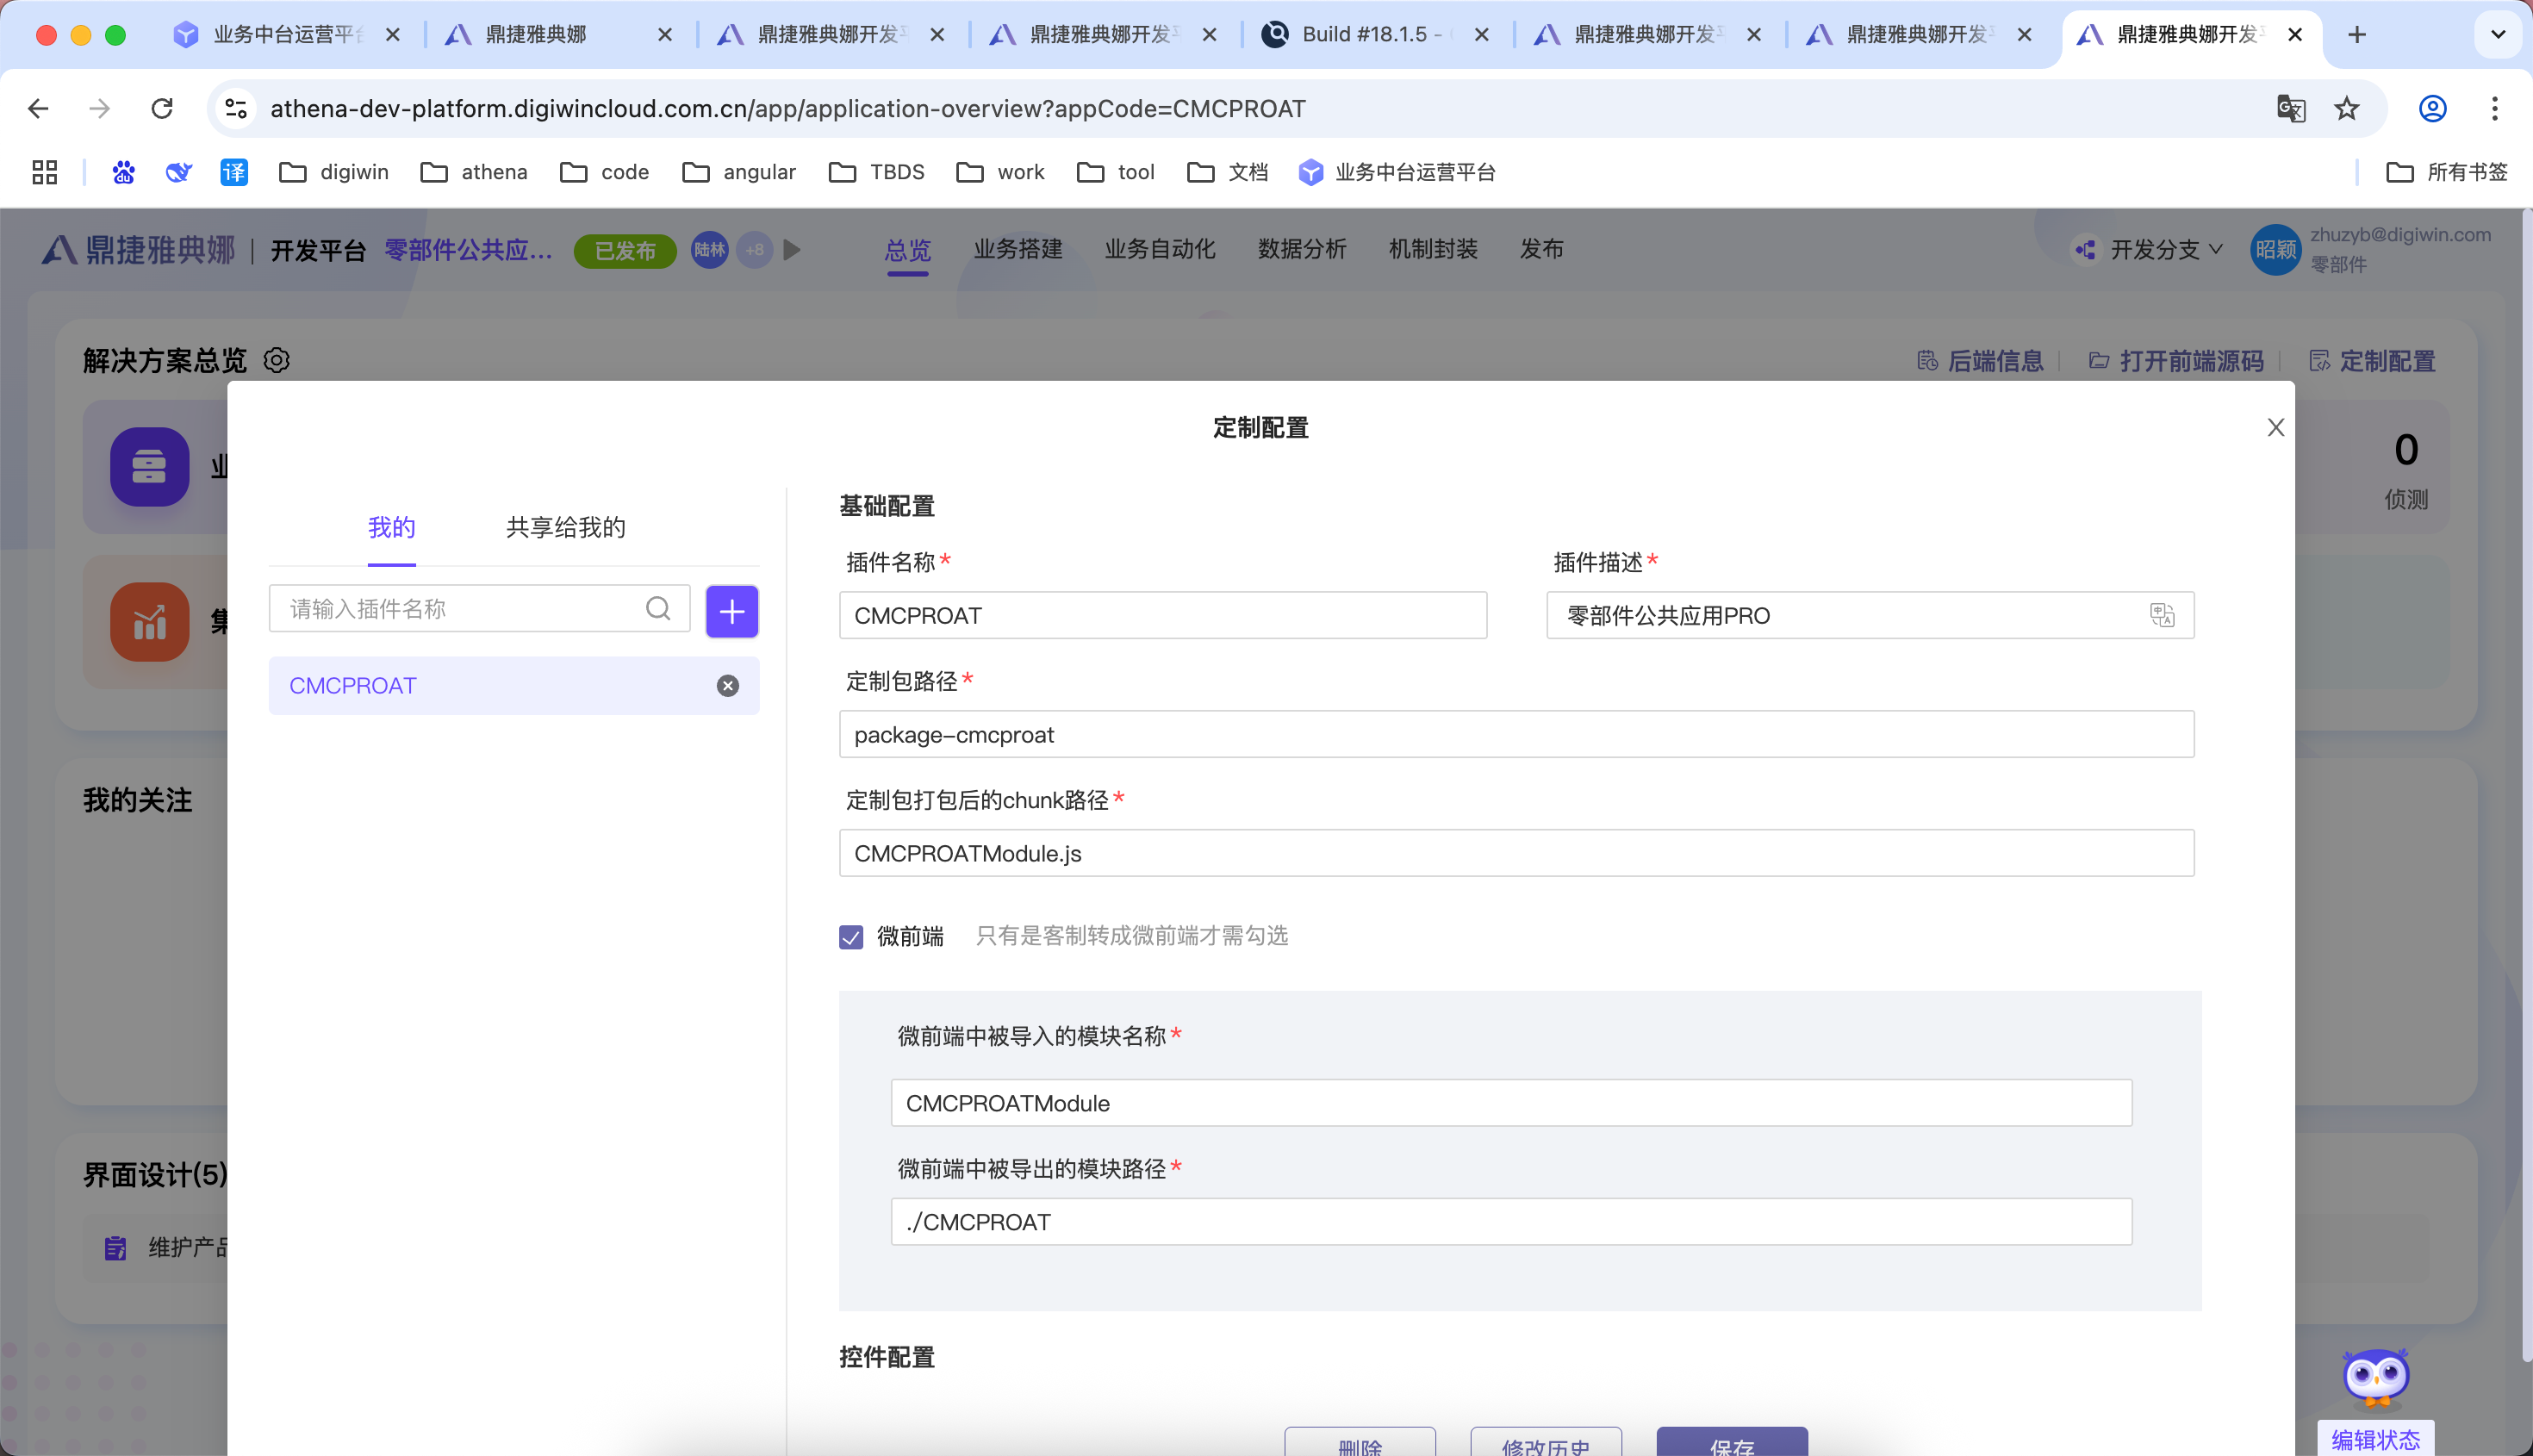Click the ./CMCPROAT module path field
The height and width of the screenshot is (1456, 2533).
[x=1512, y=1222]
